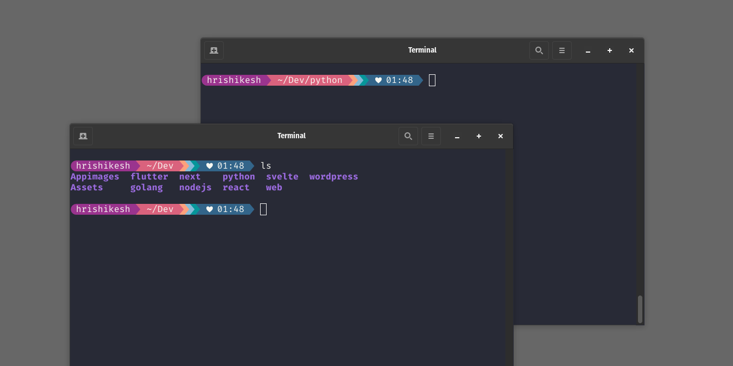Click the hamburger menu icon in the front terminal

[431, 136]
